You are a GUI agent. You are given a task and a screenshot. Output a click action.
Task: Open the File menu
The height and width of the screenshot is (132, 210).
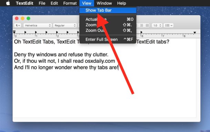(x=42, y=3)
